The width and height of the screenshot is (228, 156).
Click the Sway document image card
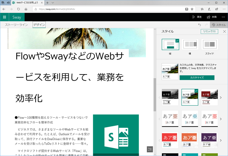[x=116, y=135]
